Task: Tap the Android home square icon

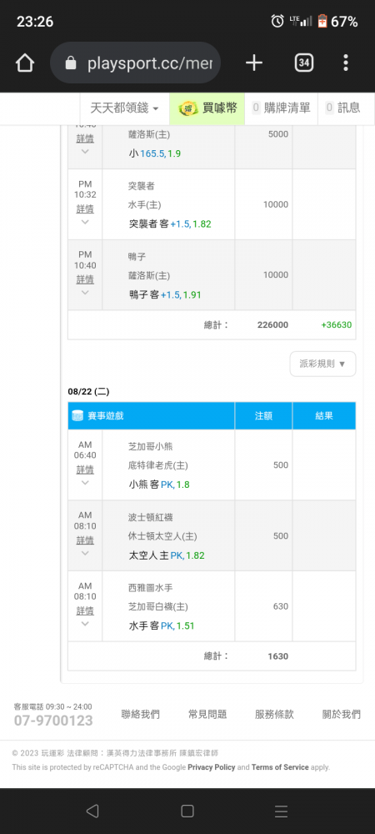Action: click(187, 811)
